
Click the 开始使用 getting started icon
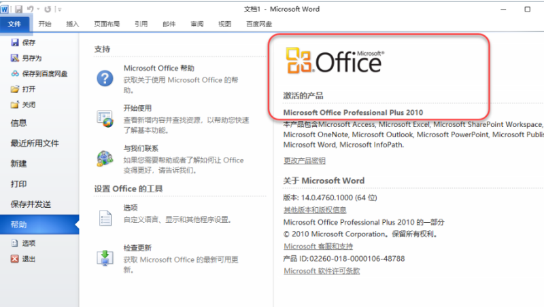(105, 119)
